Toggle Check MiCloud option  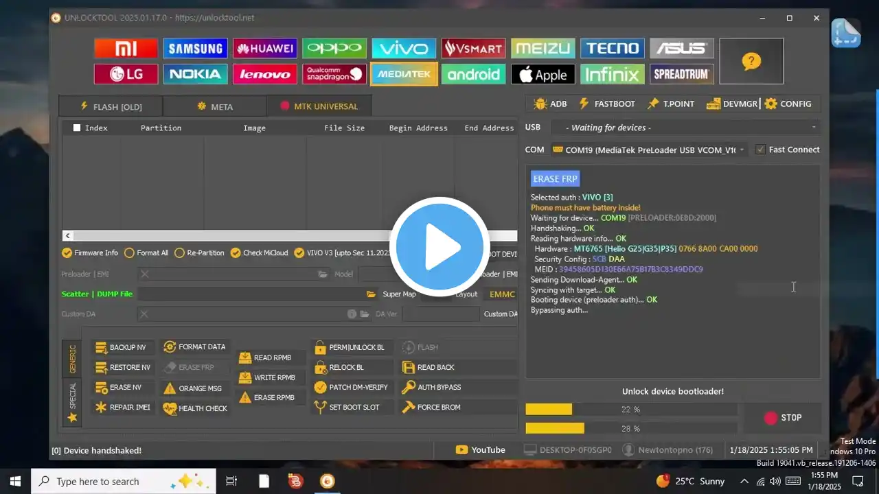[260, 252]
